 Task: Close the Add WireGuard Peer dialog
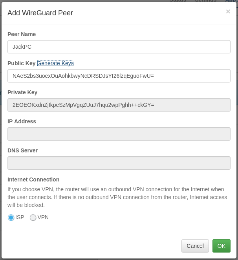[228, 12]
